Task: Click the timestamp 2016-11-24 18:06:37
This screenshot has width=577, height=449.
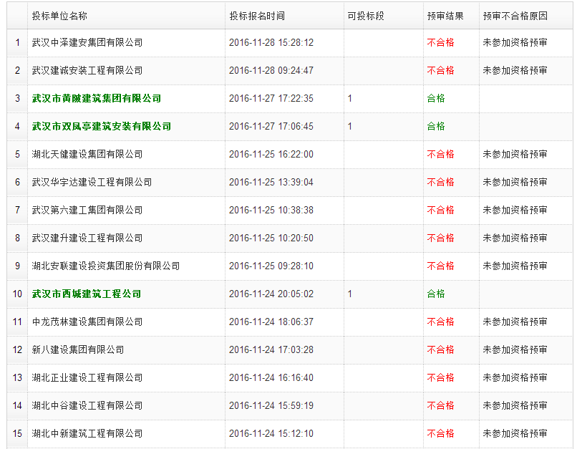Action: tap(271, 322)
